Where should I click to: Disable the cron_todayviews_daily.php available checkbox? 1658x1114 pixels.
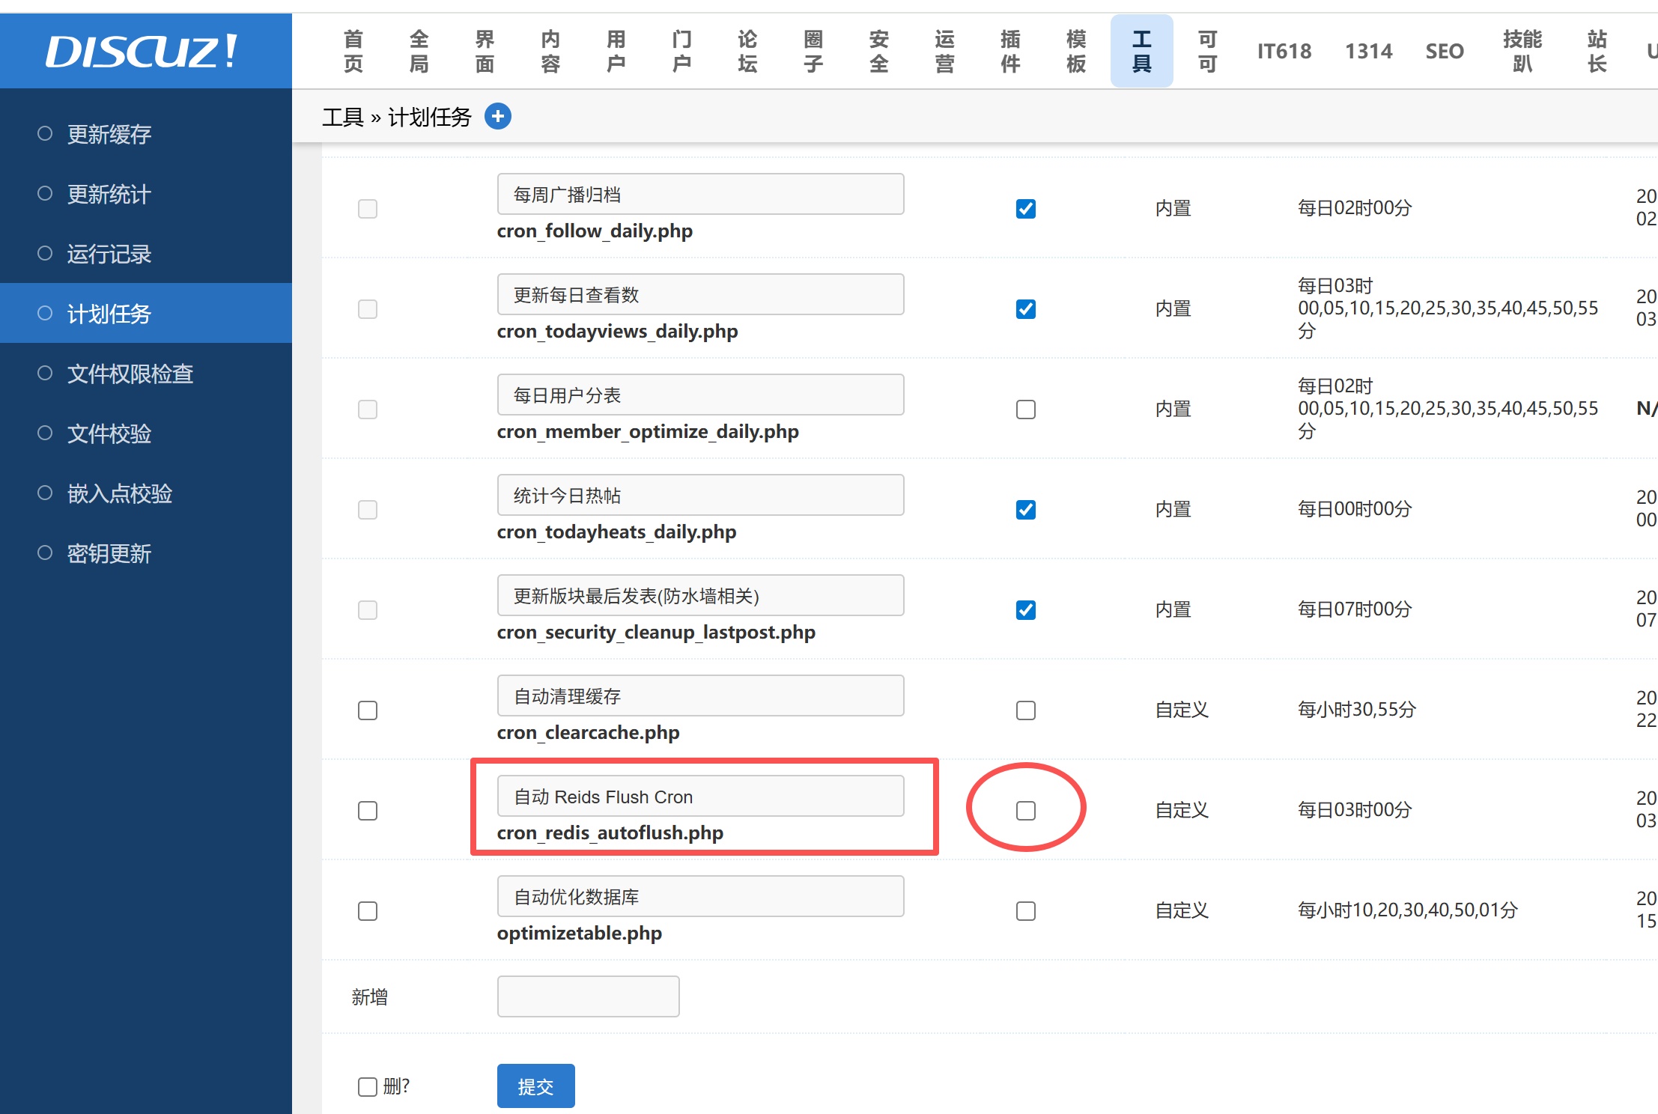(1026, 309)
